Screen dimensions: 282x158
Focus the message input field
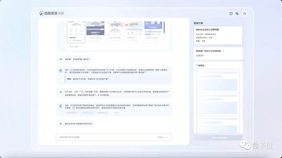107,137
